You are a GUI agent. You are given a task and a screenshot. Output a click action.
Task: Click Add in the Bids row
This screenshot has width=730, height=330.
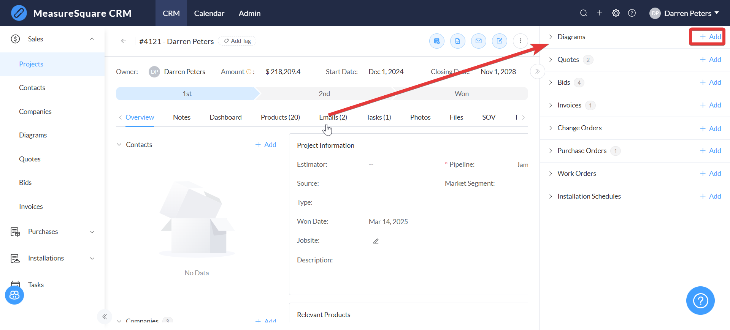(711, 82)
